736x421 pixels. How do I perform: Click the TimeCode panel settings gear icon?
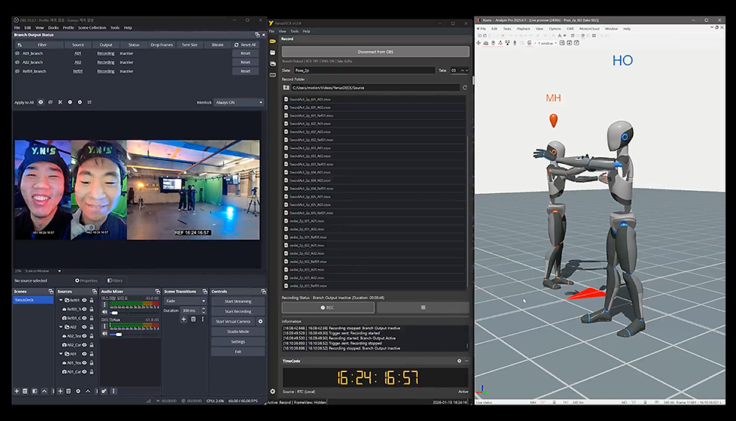459,361
